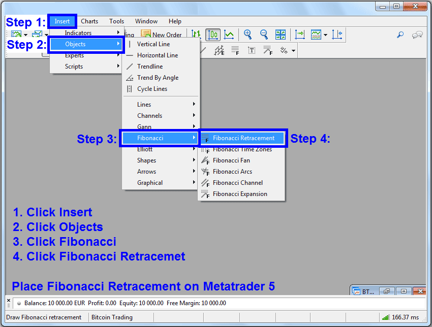Screen dimensions: 432x327
Task: Expand the Scripts submenu
Action: pos(86,67)
